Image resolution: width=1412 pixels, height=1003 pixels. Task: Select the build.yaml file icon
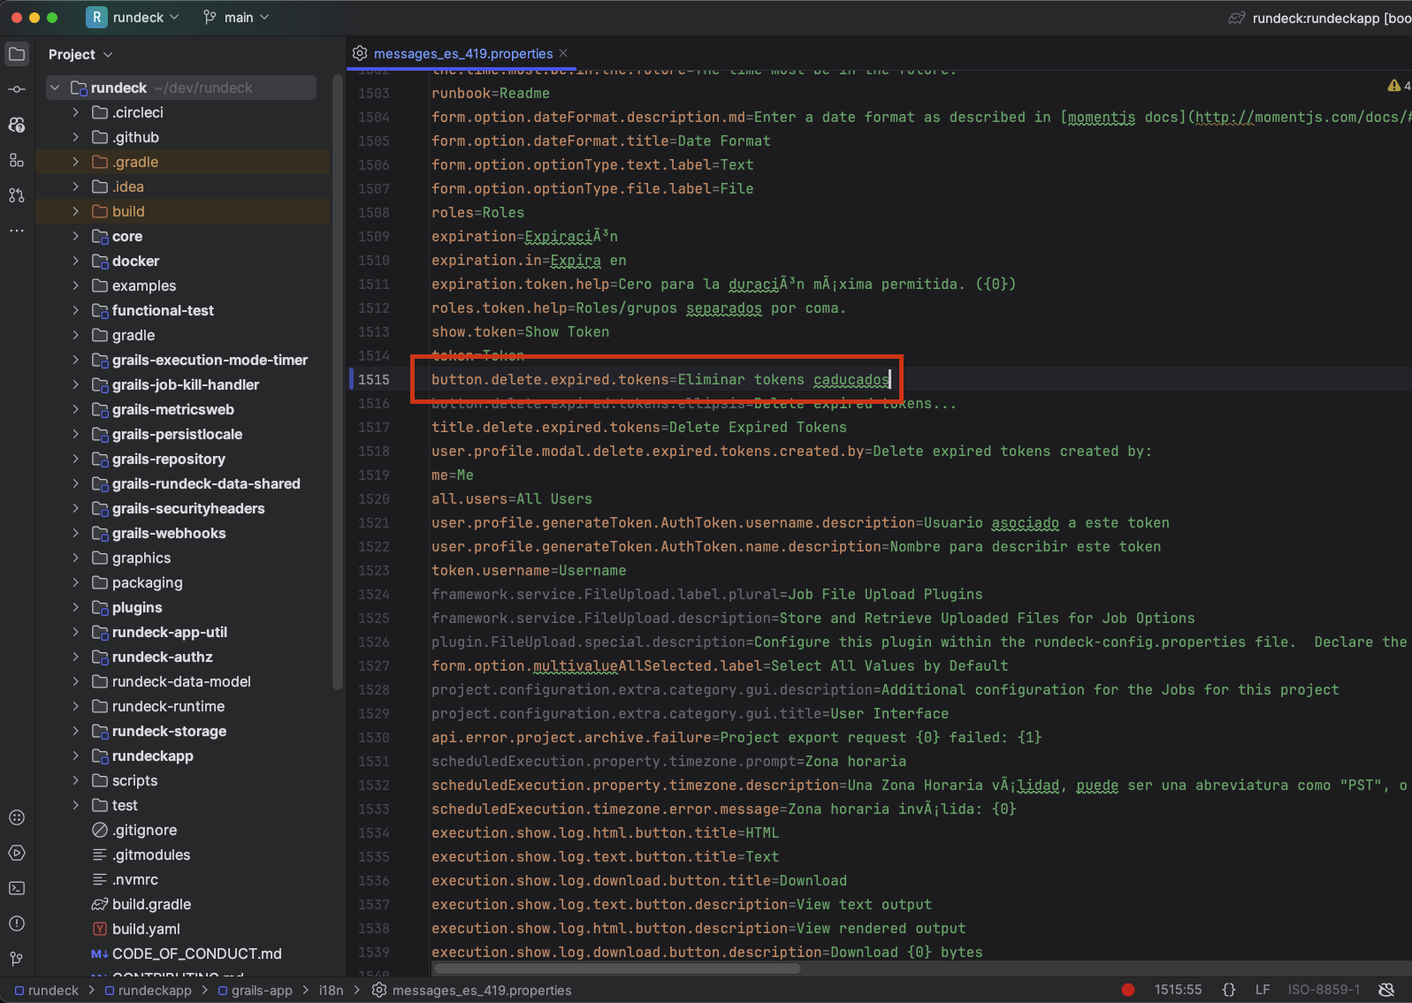click(100, 929)
